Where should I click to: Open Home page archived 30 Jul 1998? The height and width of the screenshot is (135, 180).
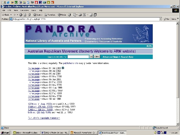click(34, 99)
